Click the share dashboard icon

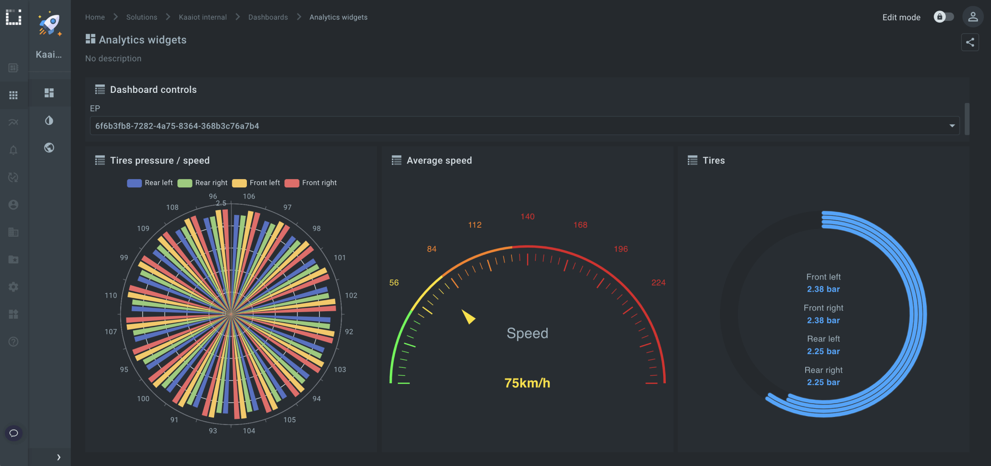(x=970, y=42)
